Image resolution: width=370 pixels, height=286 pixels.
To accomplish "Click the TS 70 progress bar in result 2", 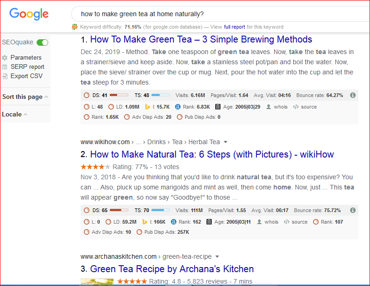I will click(161, 210).
